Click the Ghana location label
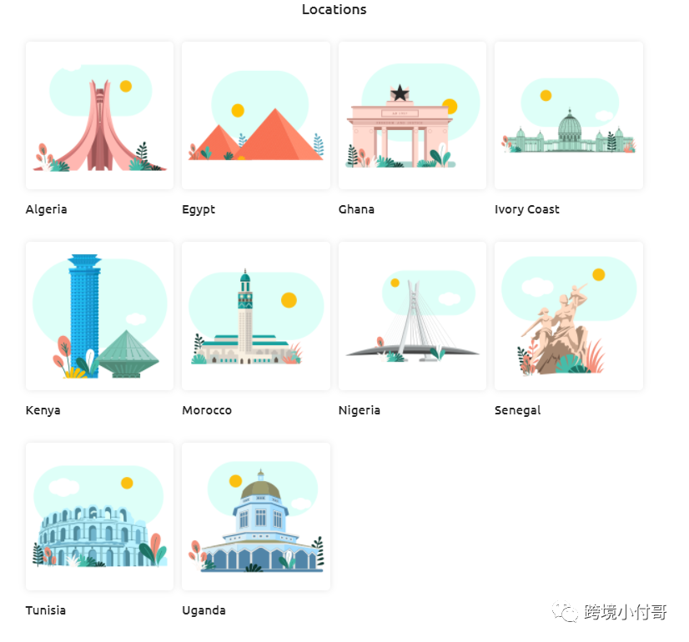The width and height of the screenshot is (689, 642). coord(356,209)
